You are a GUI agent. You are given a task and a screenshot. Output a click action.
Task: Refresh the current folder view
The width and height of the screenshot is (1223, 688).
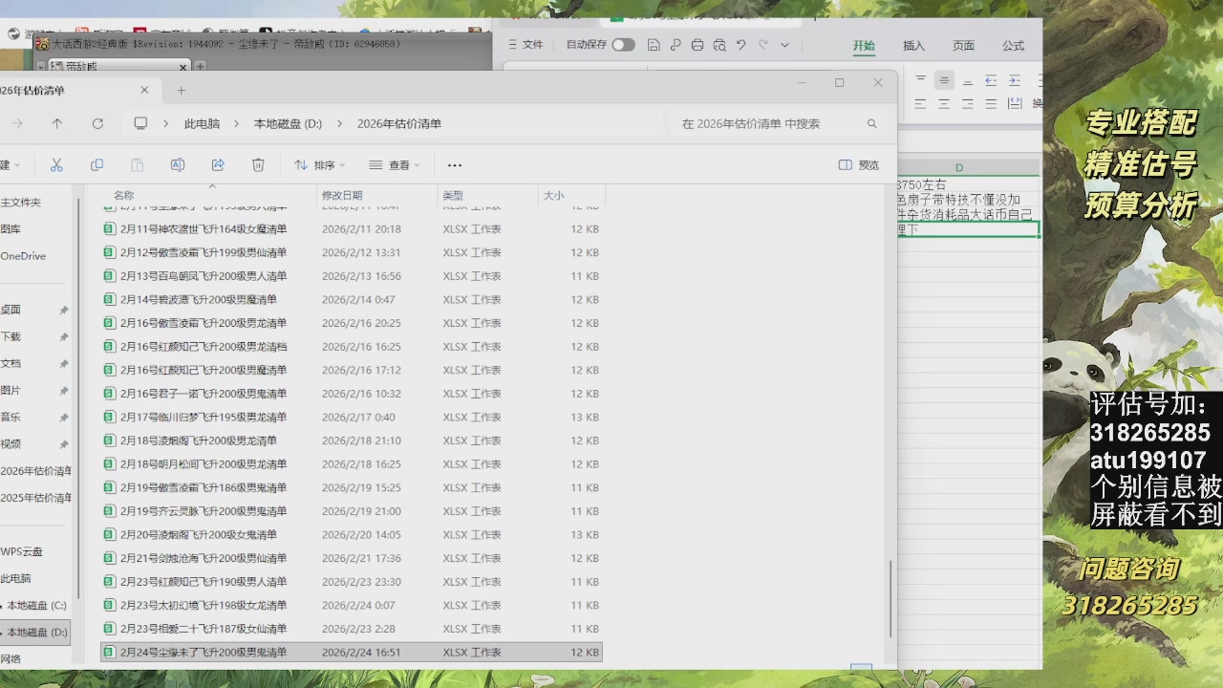tap(97, 124)
